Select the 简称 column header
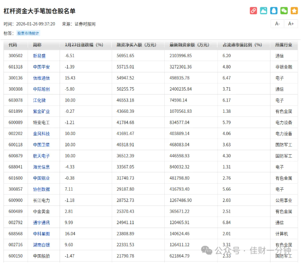The width and height of the screenshot is (304, 266). pos(37,45)
